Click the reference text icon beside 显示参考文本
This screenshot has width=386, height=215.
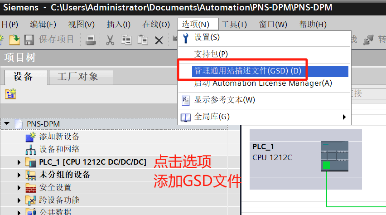tap(186, 100)
